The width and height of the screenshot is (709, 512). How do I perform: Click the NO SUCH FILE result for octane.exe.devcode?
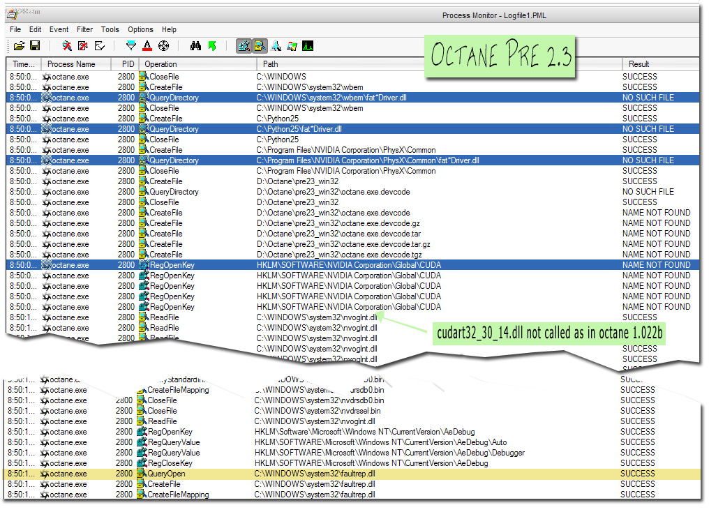[x=648, y=192]
